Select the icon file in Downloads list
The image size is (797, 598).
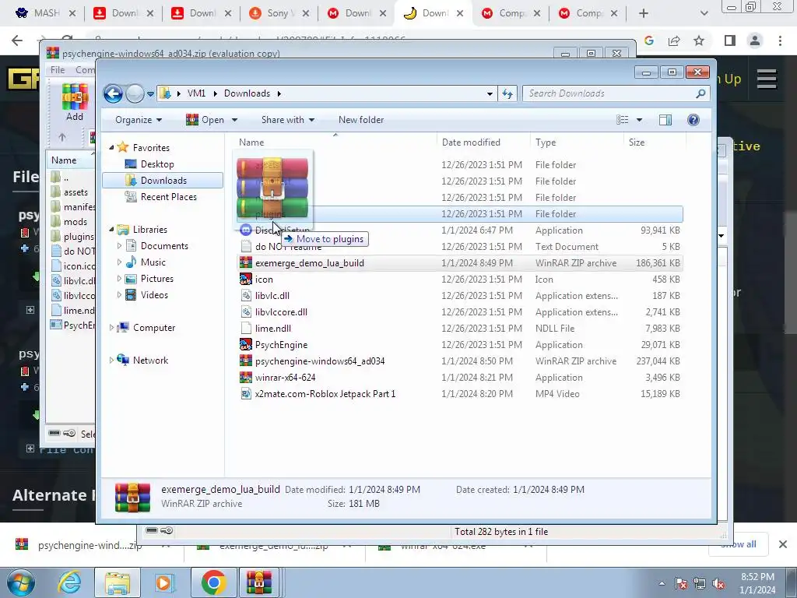263,280
